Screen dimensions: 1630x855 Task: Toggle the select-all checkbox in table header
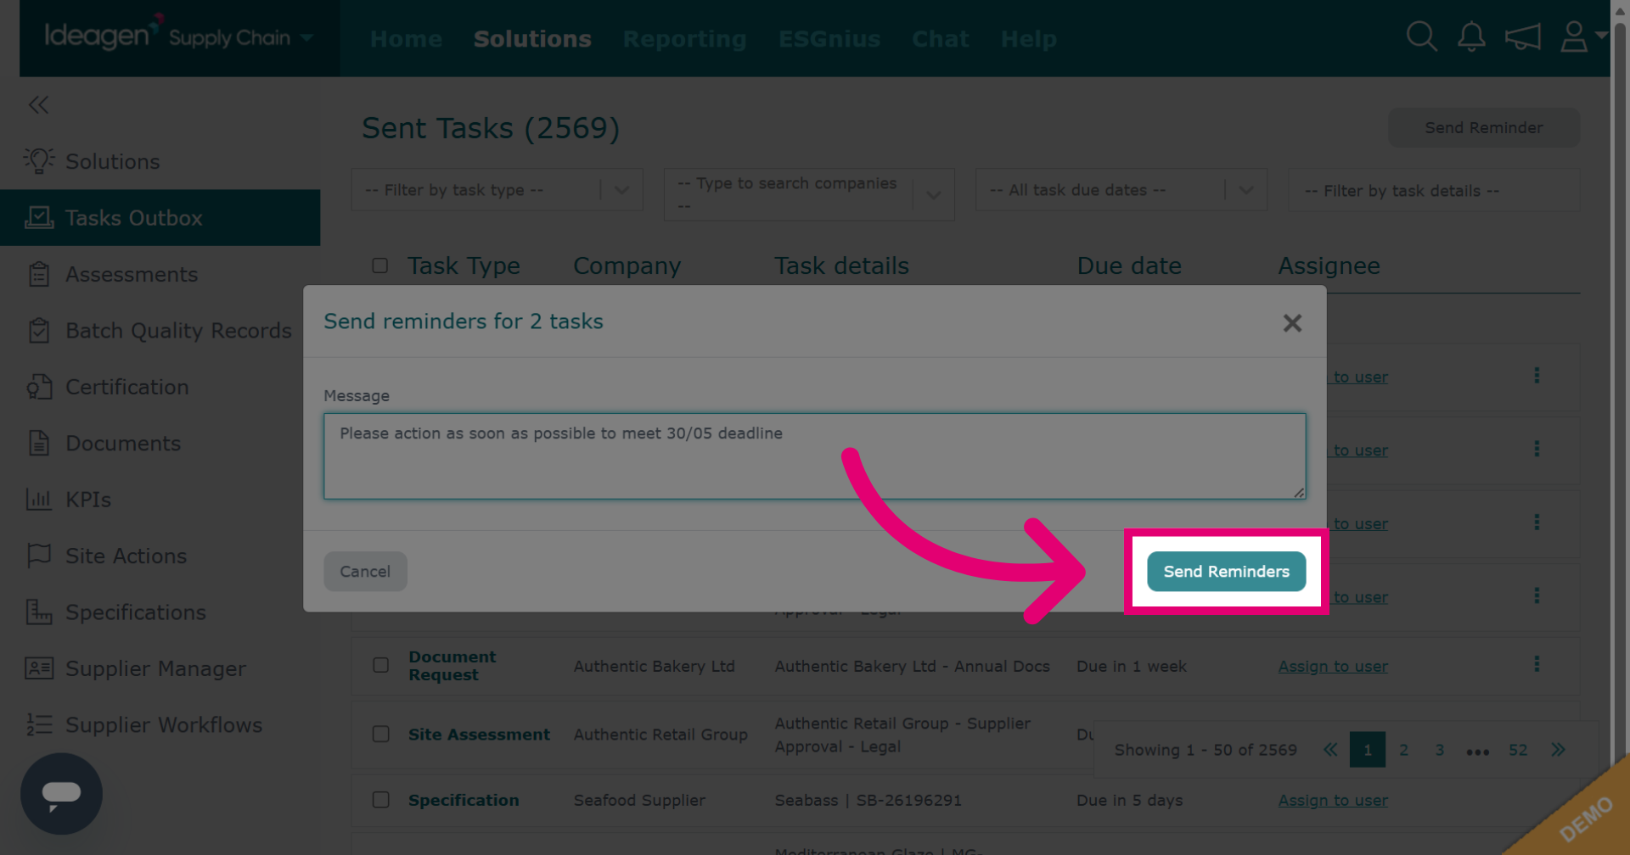click(380, 266)
